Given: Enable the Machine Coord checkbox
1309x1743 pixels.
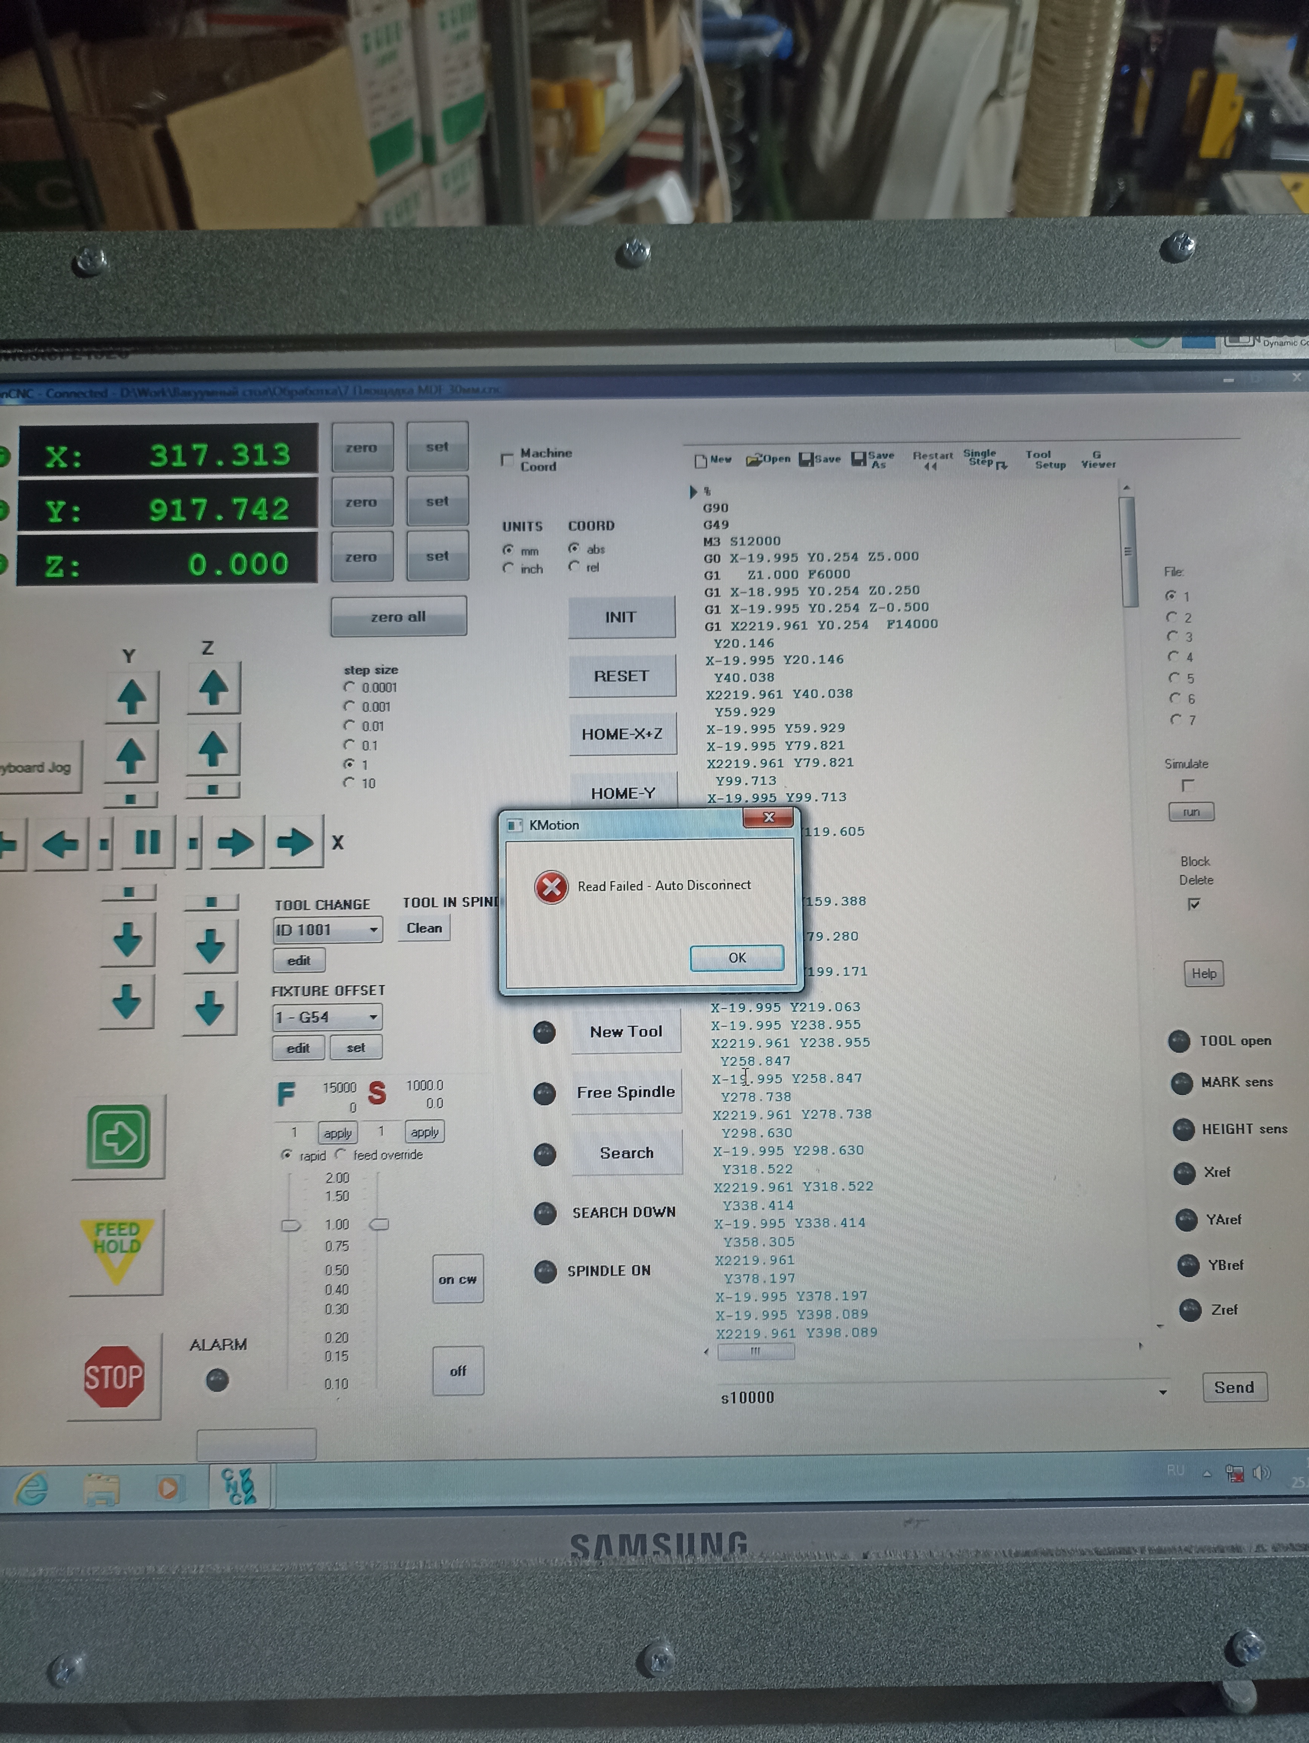Looking at the screenshot, I should coord(507,459).
